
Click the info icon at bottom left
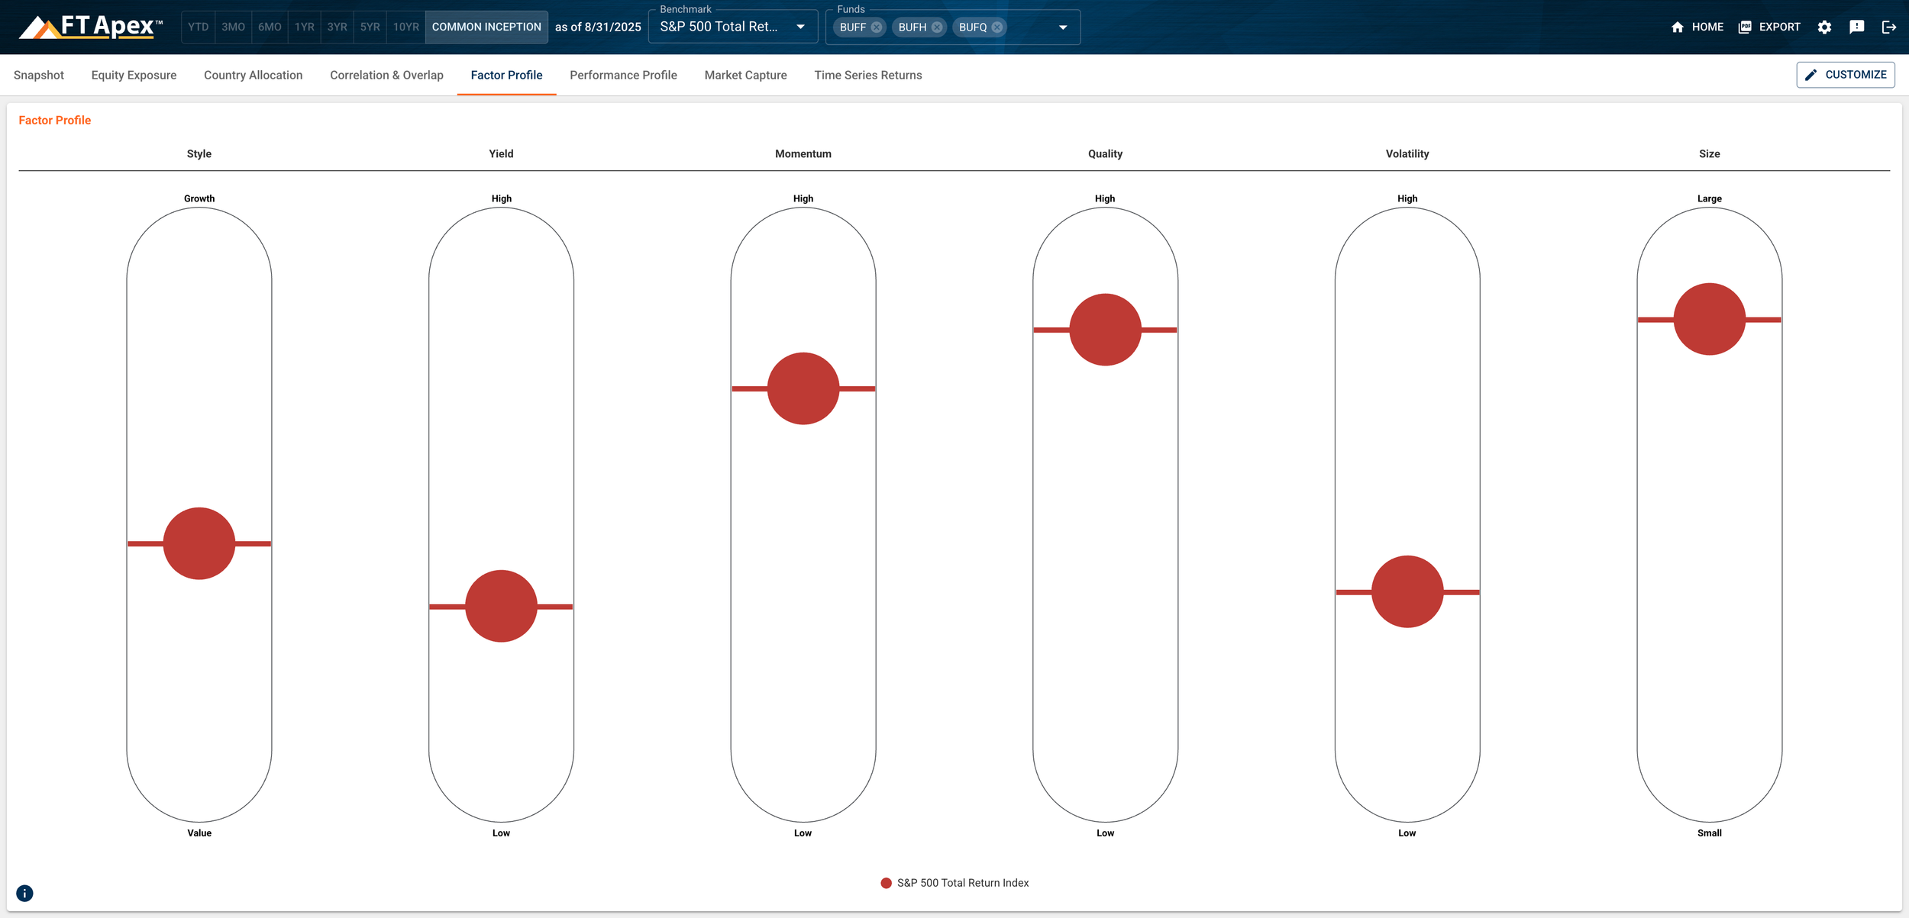(x=24, y=892)
